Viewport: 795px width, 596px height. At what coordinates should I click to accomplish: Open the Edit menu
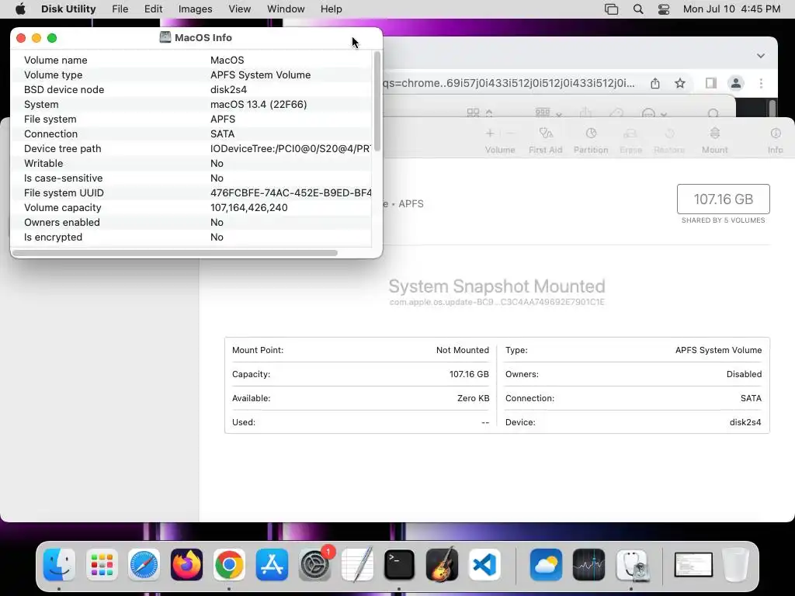pyautogui.click(x=153, y=9)
